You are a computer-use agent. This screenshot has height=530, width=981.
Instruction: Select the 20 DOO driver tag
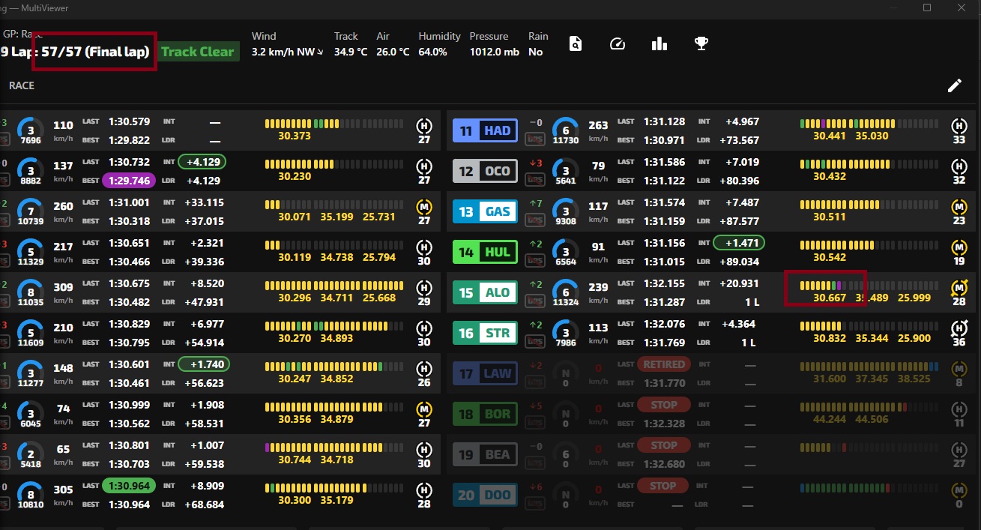click(485, 495)
